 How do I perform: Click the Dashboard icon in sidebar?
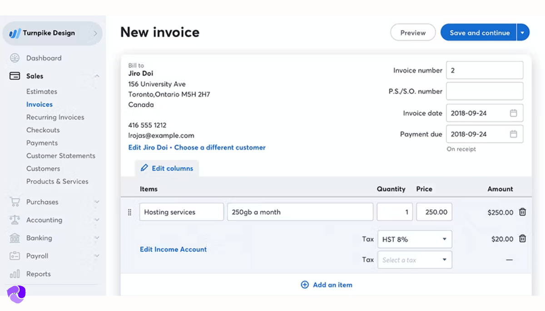coord(15,58)
